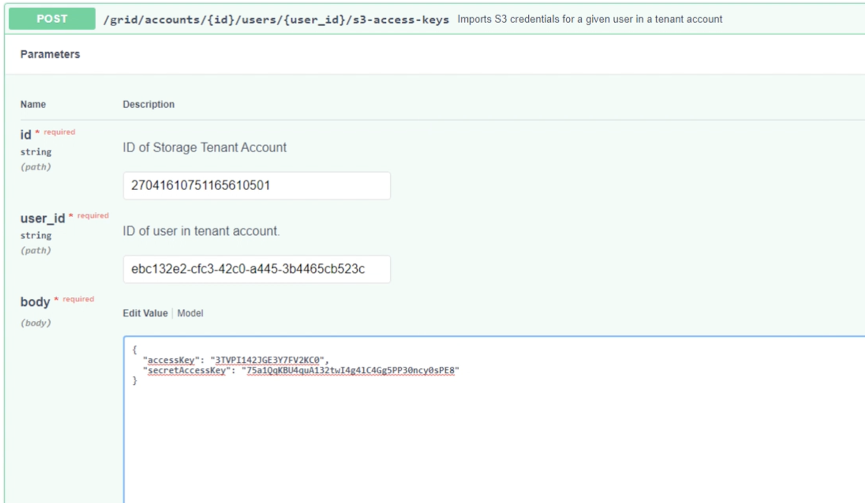The width and height of the screenshot is (865, 503).
Task: Click the "secretAccessKey" key name in JSON
Action: (x=187, y=370)
